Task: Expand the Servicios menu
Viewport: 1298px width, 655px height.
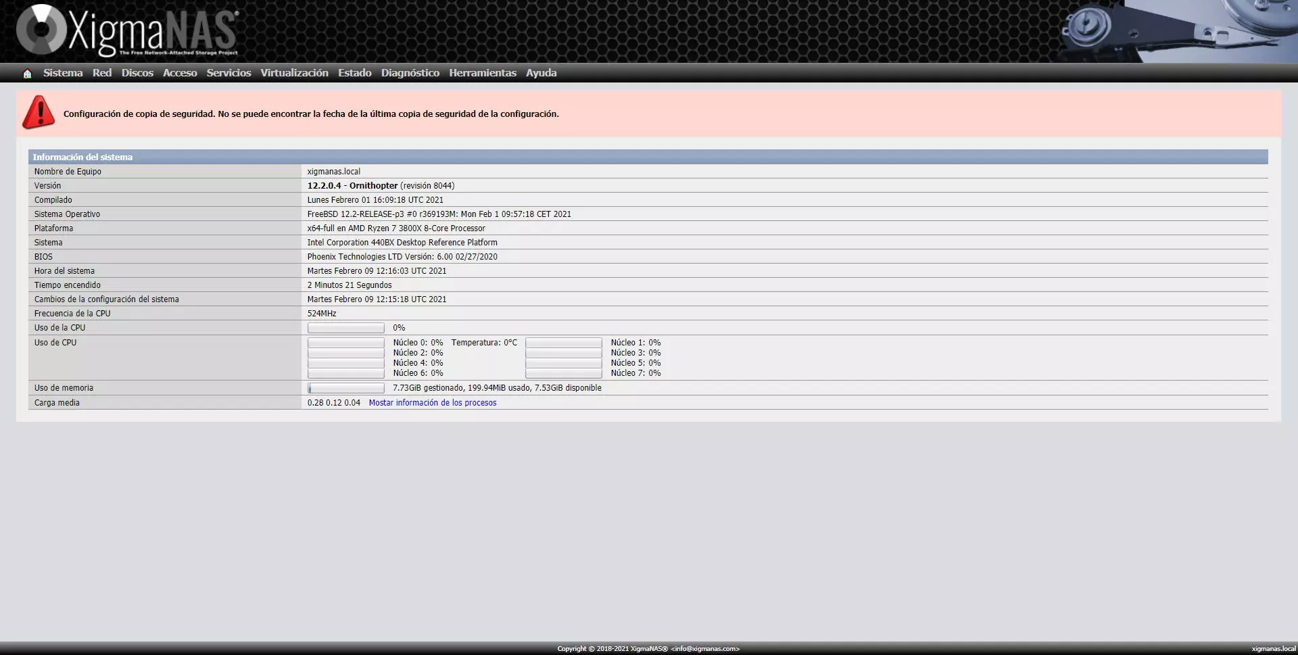Action: tap(229, 73)
